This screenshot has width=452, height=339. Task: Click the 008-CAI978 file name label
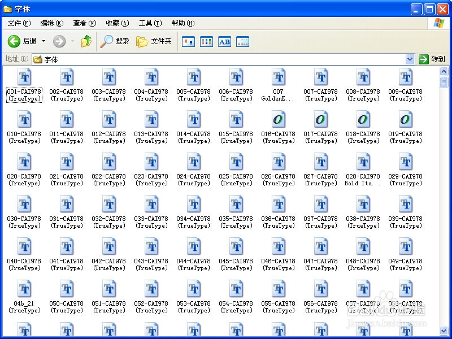pos(363,95)
